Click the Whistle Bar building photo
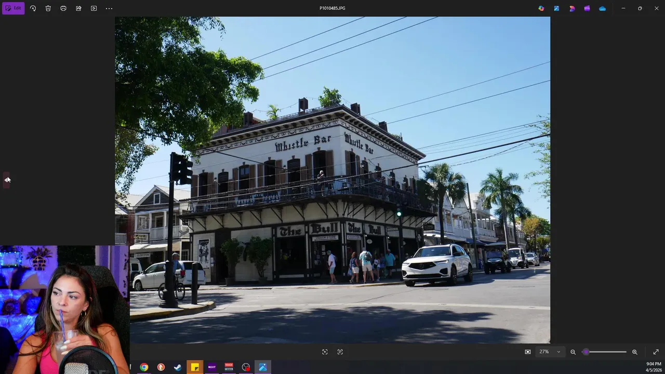665x374 pixels. point(332,180)
